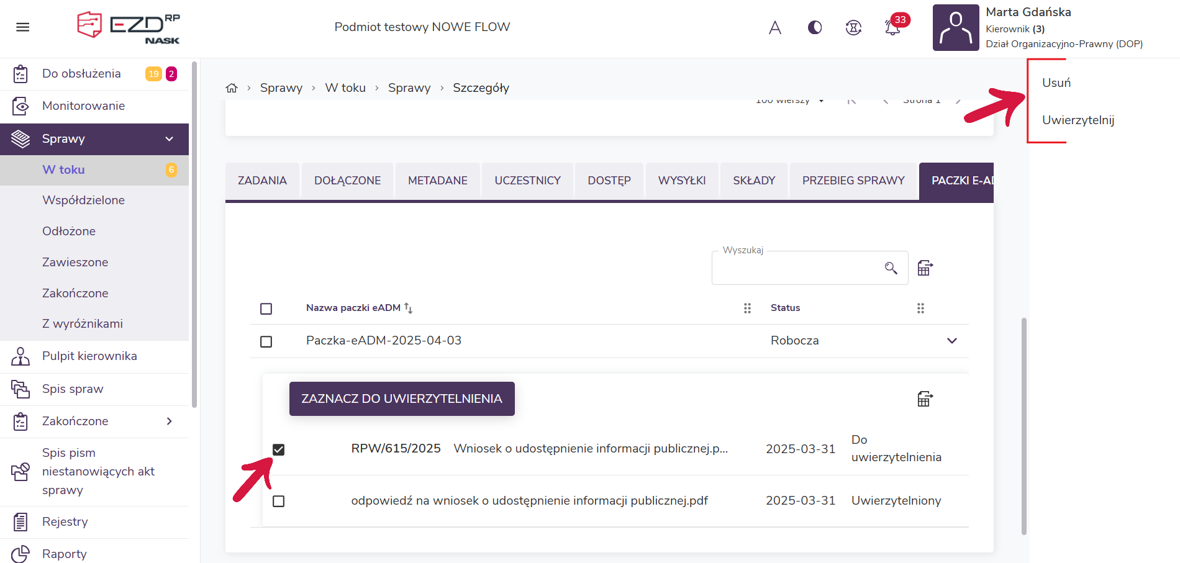Click the search magnifier icon
1180x563 pixels.
891,268
